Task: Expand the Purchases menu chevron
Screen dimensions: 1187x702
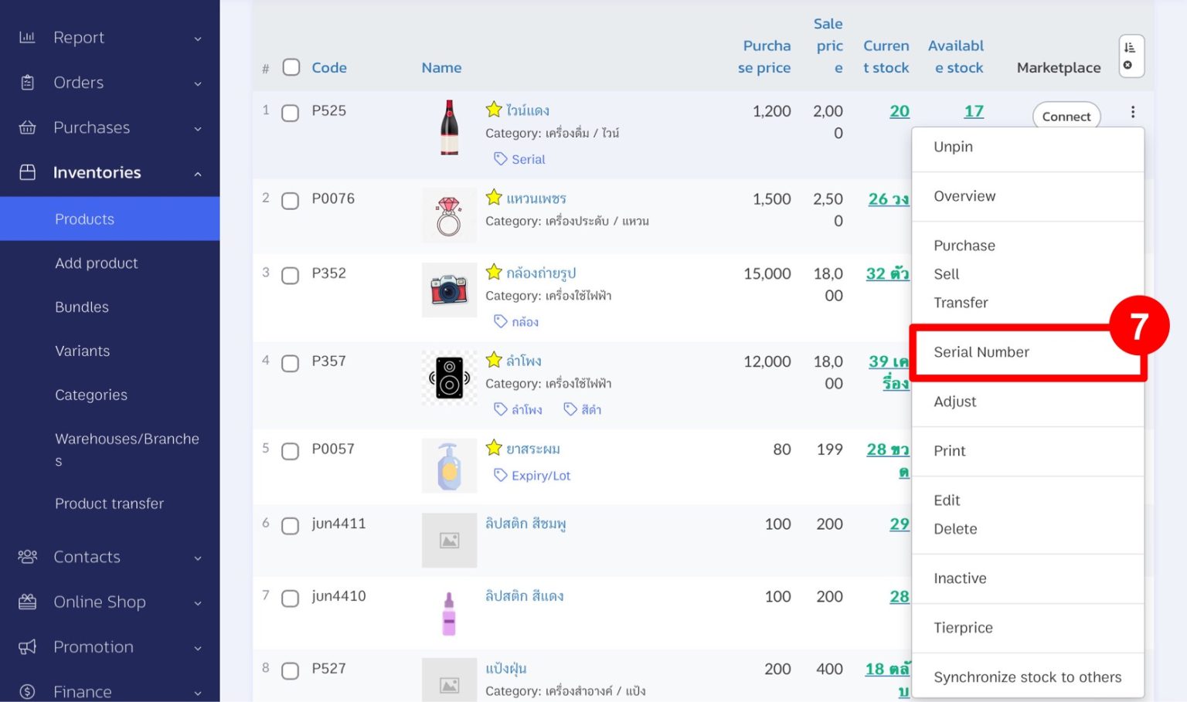Action: (x=198, y=128)
